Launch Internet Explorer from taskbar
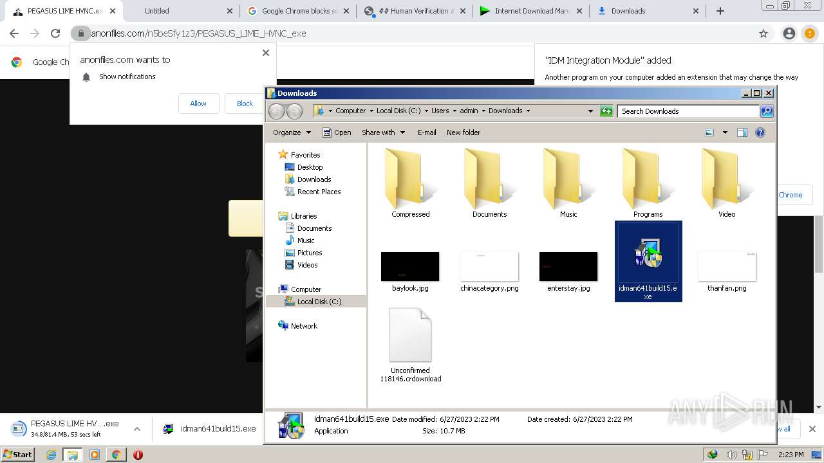 [x=51, y=455]
